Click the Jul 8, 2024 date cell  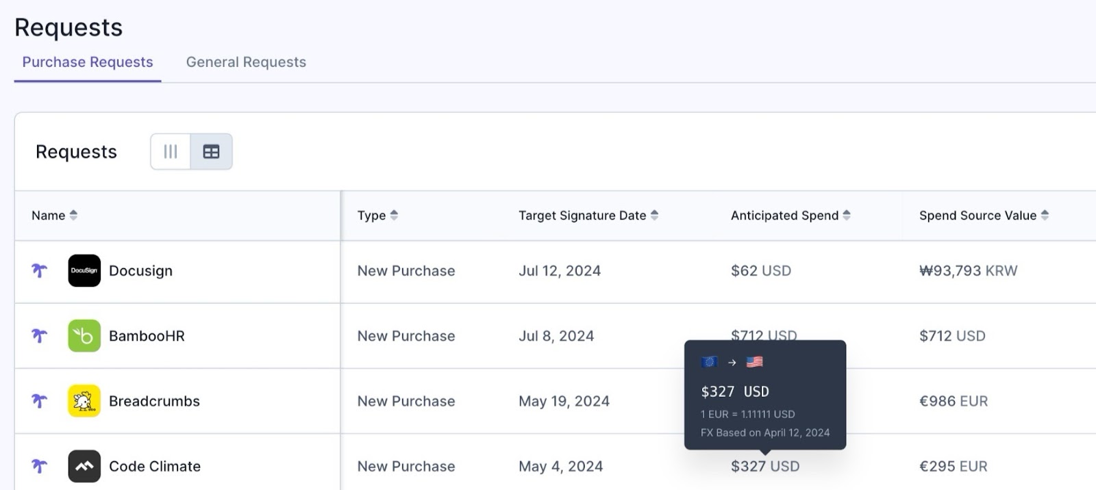(556, 336)
